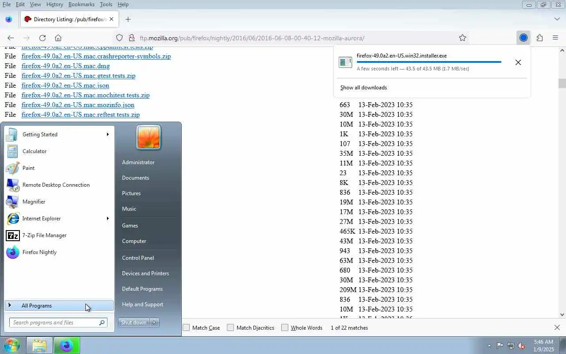
Task: Open mac.mozinfo.json file link
Action: (x=78, y=105)
